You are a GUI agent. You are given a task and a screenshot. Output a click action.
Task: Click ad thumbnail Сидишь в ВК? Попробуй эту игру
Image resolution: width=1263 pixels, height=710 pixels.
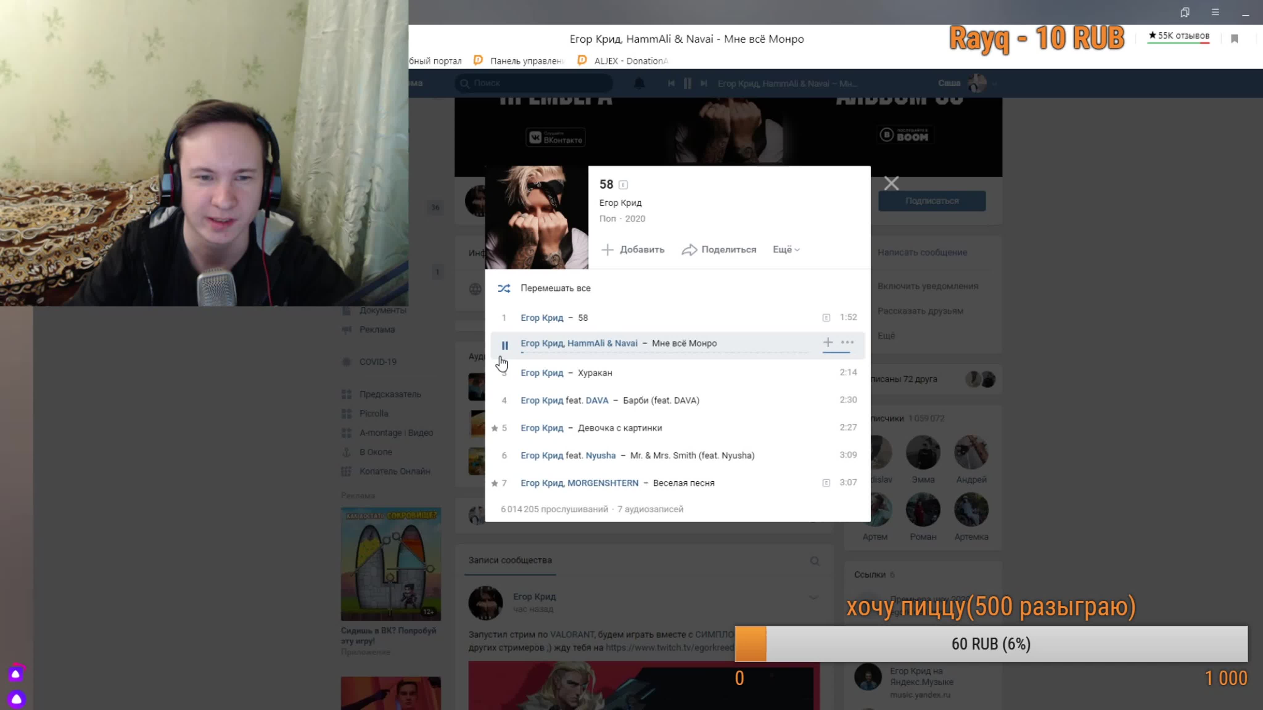pos(391,564)
